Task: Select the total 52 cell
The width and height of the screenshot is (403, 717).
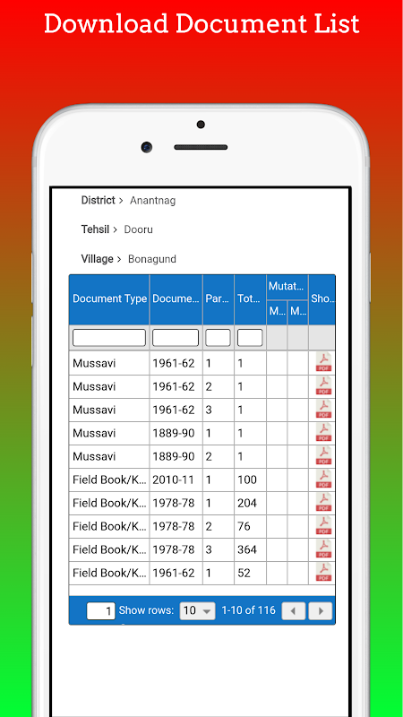Action: 250,573
